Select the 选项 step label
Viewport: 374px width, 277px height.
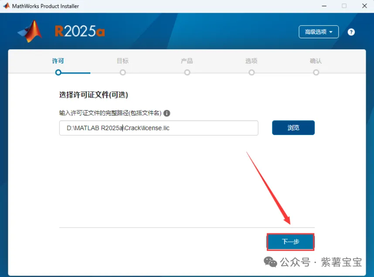tap(252, 61)
